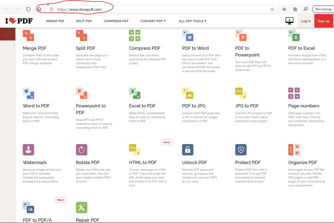Open the browser feedback person icon
The image size is (334, 223).
[x=306, y=9]
